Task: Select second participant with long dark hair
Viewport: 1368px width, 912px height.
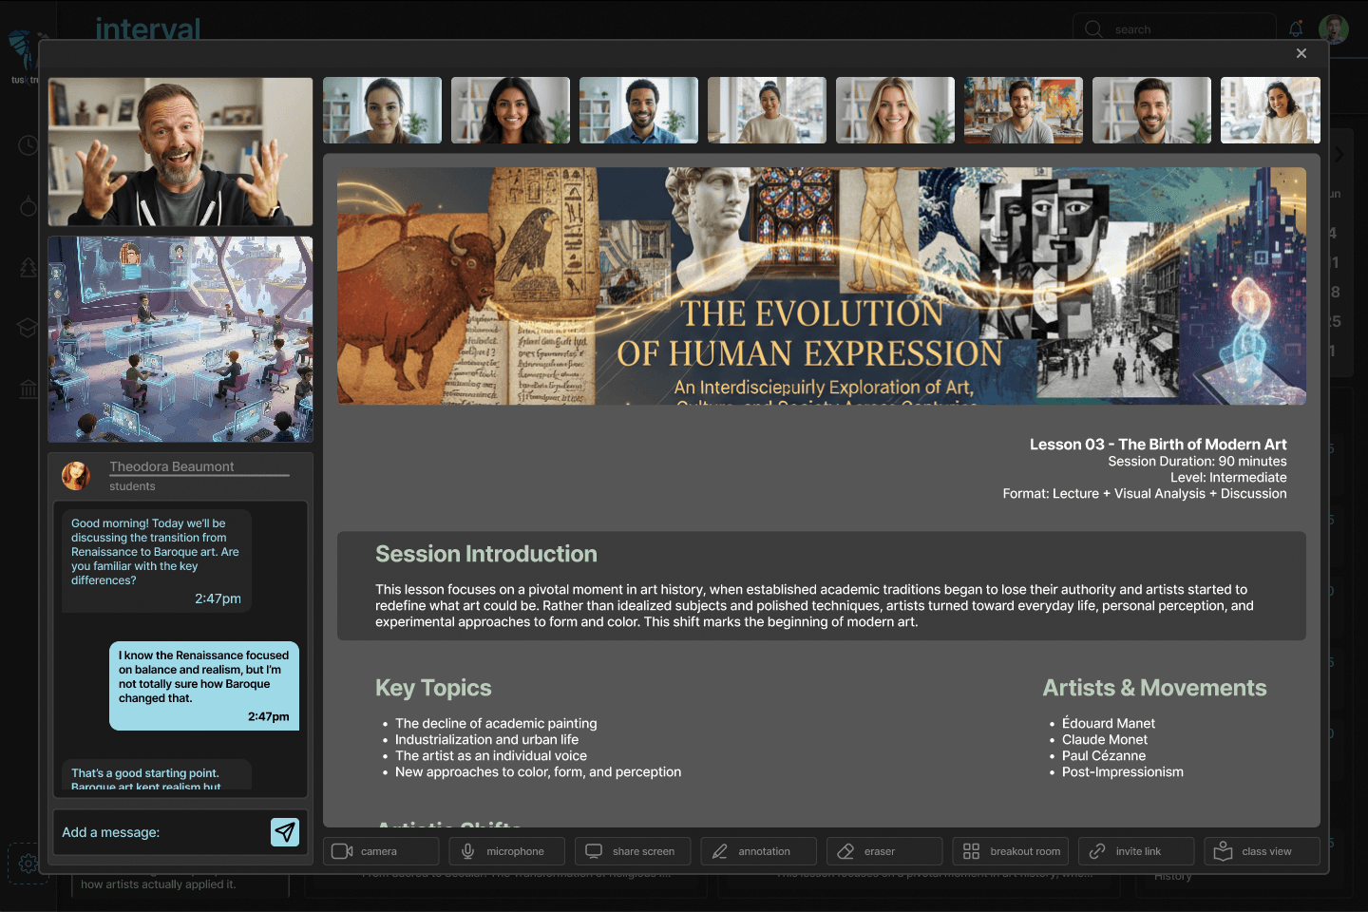Action: coord(510,110)
